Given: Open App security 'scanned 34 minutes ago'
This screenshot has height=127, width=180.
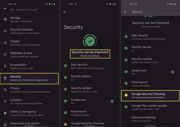Looking at the screenshot, I should (90, 66).
